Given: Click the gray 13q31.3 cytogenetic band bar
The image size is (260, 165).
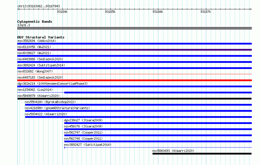Looking at the screenshot, I should point(134,28).
